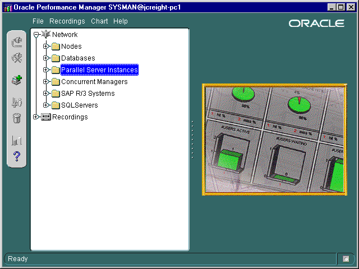
Task: Open help via the question mark icon
Action: [16, 156]
